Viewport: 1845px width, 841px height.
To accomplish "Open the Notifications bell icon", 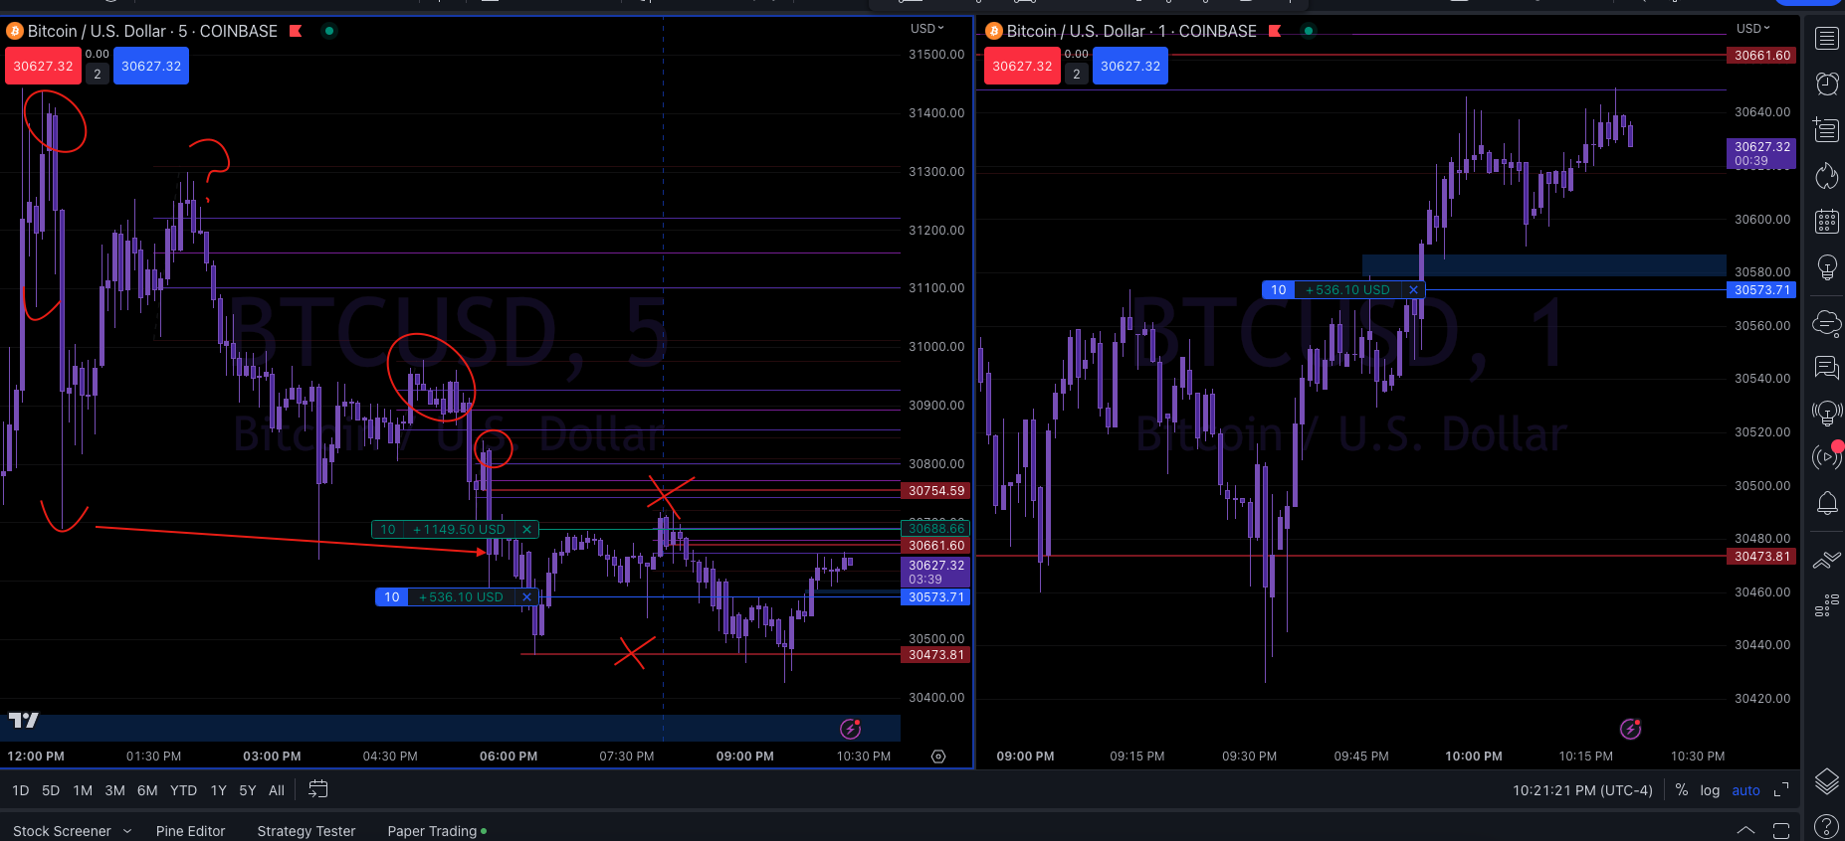I will 1826,503.
